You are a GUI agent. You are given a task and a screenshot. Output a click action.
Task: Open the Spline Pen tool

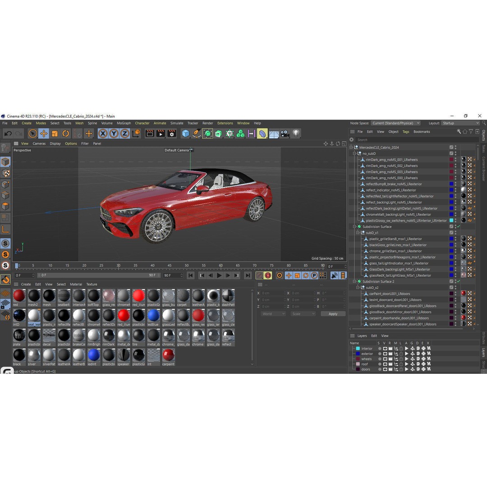pyautogui.click(x=197, y=133)
